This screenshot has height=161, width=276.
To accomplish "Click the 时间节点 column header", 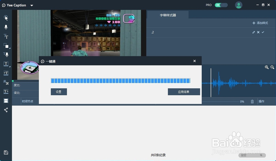I will point(28,101).
